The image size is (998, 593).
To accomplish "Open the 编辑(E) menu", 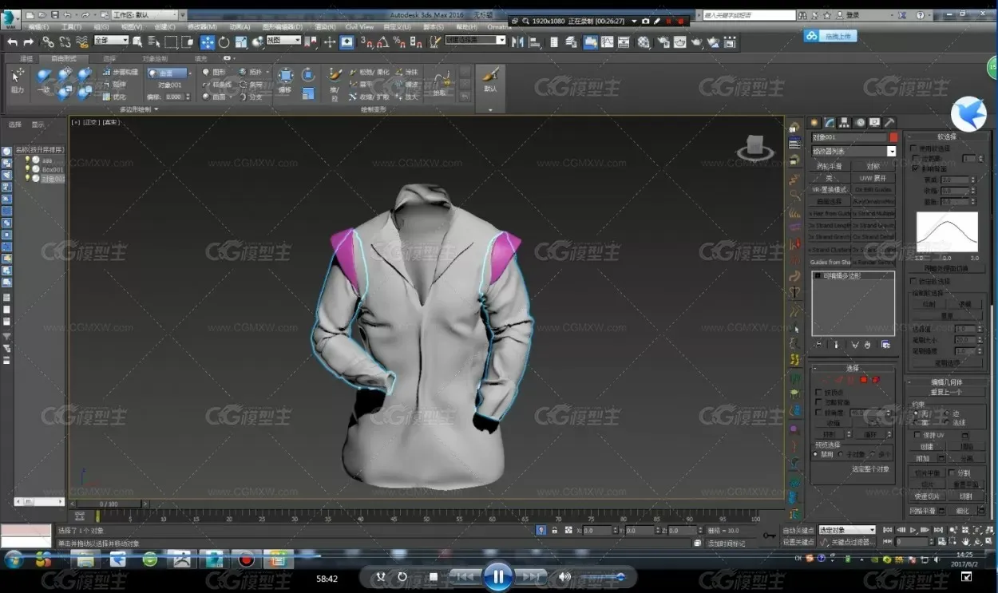I will click(40, 26).
